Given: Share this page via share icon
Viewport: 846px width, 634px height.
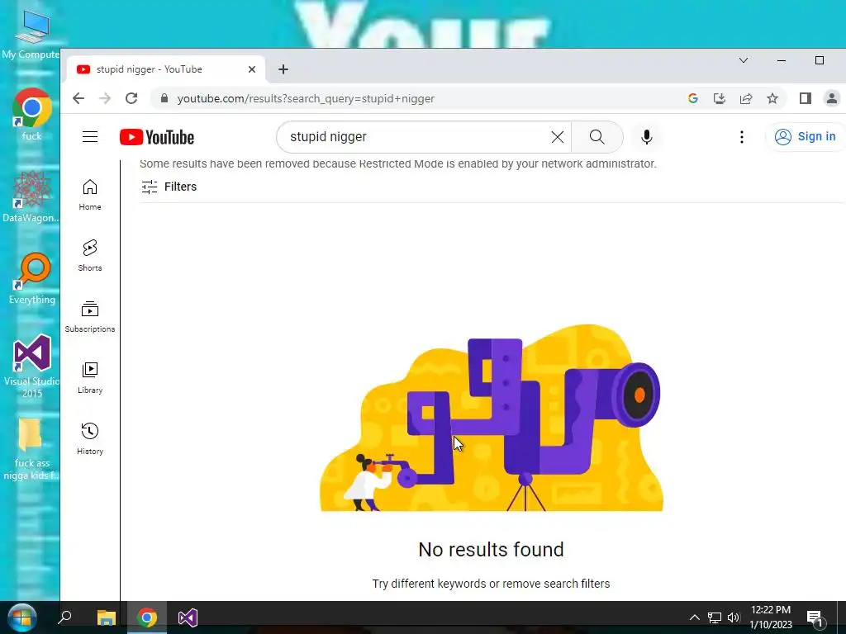Looking at the screenshot, I should [746, 99].
